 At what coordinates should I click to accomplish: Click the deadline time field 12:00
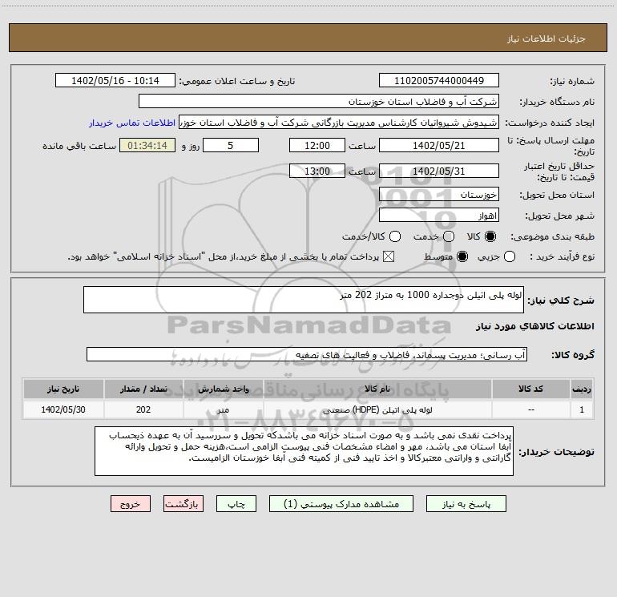tap(317, 145)
